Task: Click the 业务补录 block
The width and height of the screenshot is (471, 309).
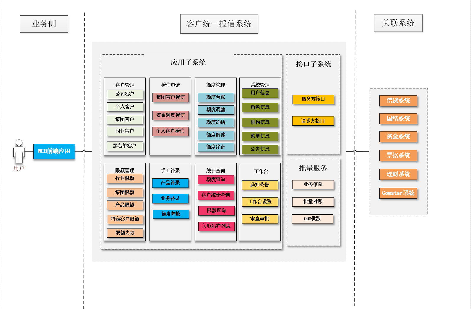Action: (x=170, y=198)
